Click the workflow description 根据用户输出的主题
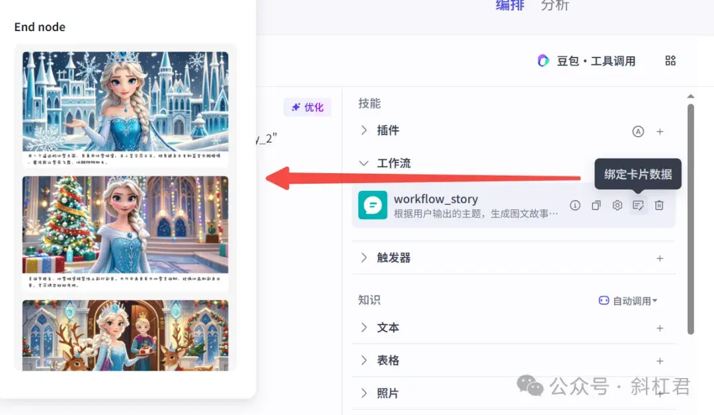This screenshot has width=714, height=415. point(475,214)
